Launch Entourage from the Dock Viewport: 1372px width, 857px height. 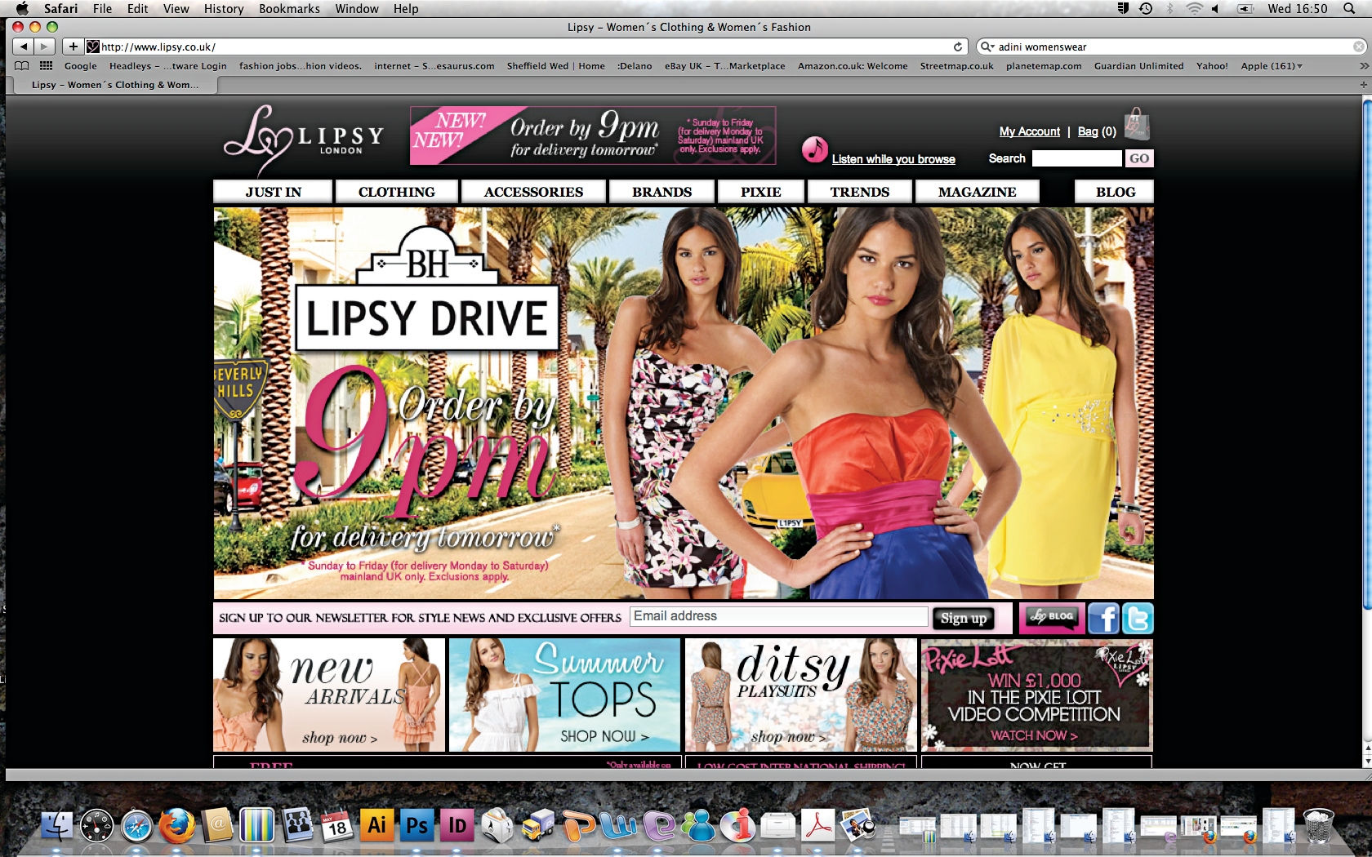pos(658,825)
